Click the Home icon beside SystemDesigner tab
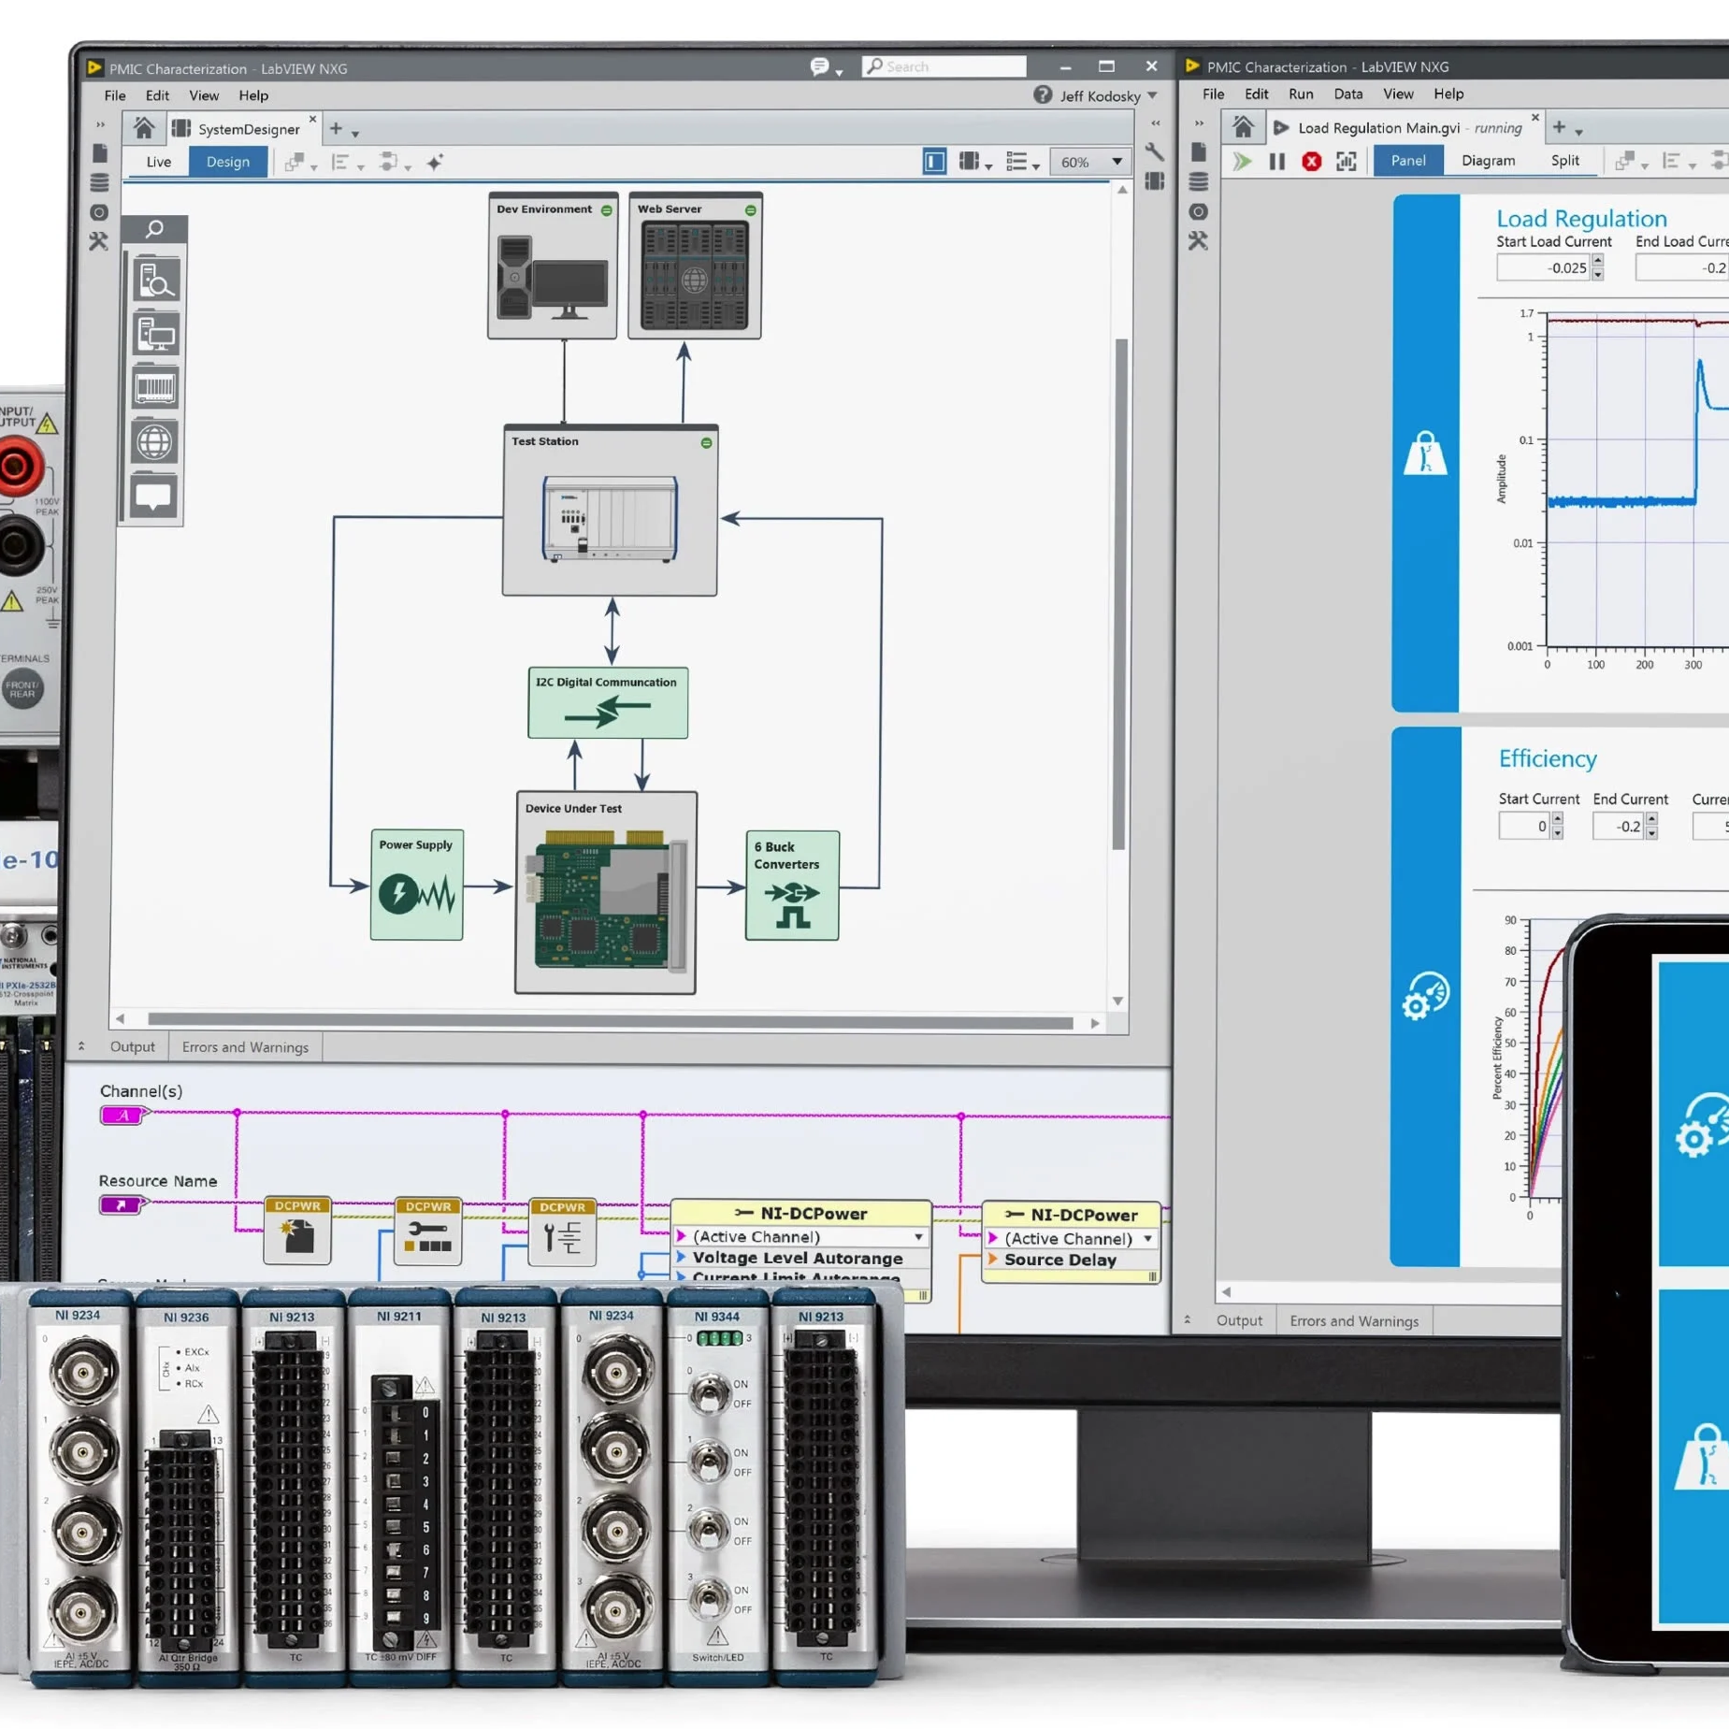Viewport: 1729px width, 1729px height. coord(144,128)
